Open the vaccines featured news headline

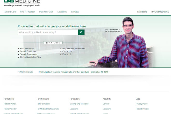point(74,72)
